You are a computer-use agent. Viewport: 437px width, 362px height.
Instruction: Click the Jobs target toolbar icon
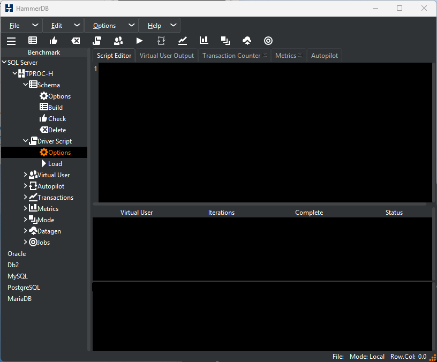268,41
